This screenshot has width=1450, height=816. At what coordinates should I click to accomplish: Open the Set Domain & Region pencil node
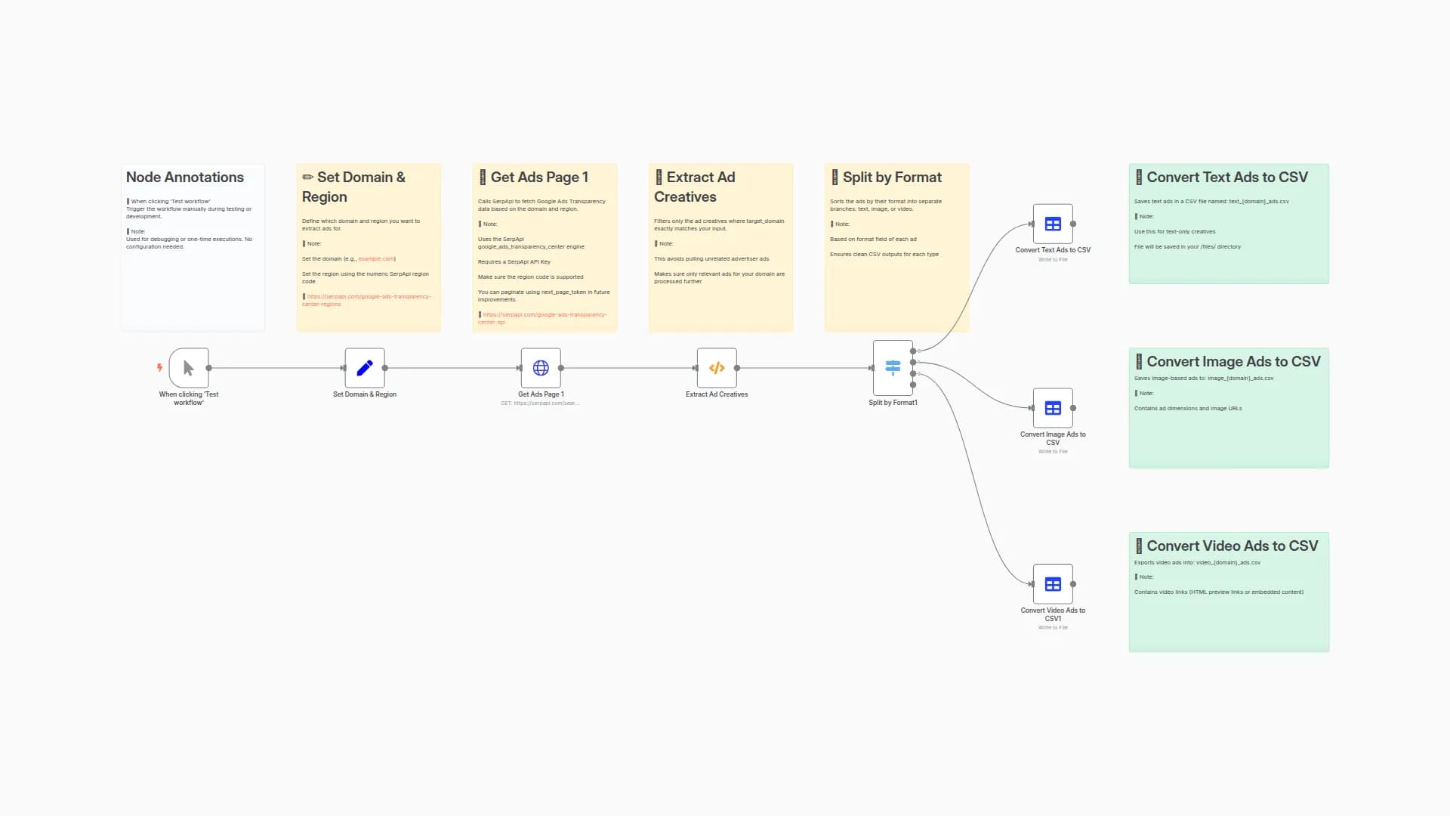pos(365,368)
